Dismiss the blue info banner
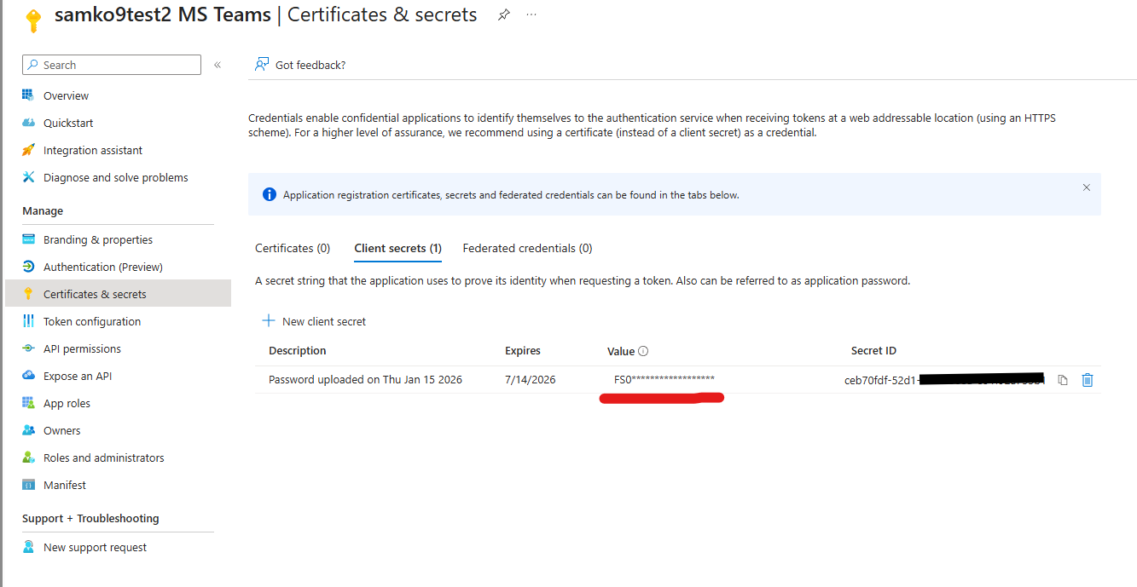Screen dimensions: 1137x587 (x=1086, y=187)
